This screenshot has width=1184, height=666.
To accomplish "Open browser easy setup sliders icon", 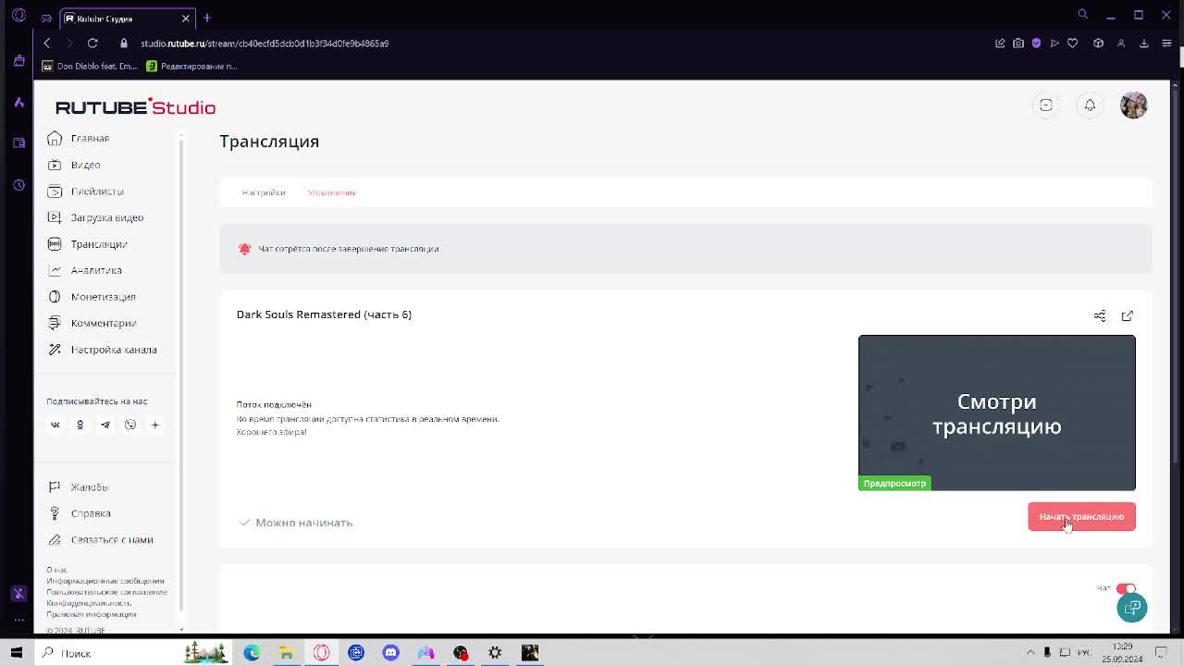I will 1167,43.
